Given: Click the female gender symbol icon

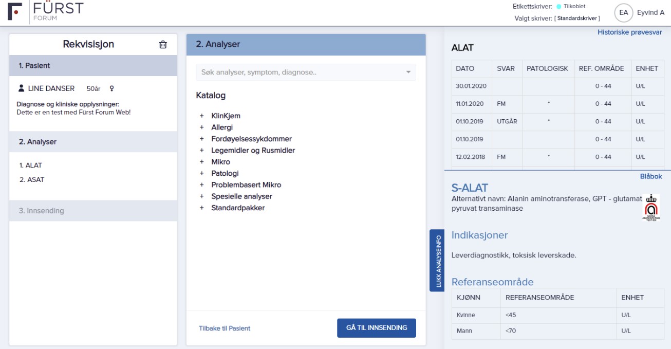Looking at the screenshot, I should tap(111, 88).
